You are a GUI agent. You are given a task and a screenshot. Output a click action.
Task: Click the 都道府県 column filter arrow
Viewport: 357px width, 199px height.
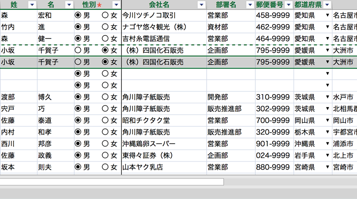click(x=328, y=4)
